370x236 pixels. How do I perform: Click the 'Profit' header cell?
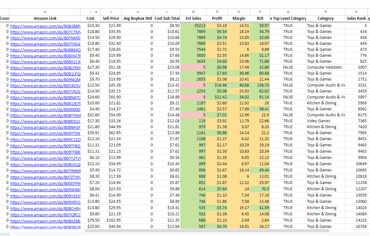(217, 18)
